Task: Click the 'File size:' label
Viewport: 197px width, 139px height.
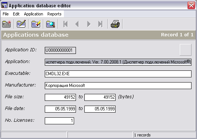Action: (x=14, y=97)
